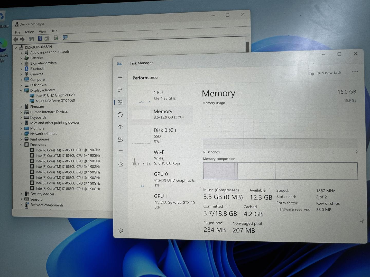Image resolution: width=370 pixels, height=277 pixels.
Task: Select Bluetooth category in Device Manager
Action: pos(38,69)
